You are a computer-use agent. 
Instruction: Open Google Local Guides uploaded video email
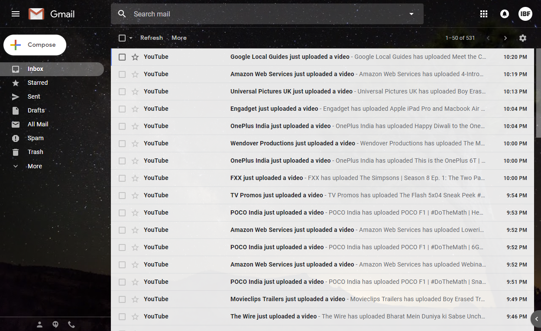(322, 57)
